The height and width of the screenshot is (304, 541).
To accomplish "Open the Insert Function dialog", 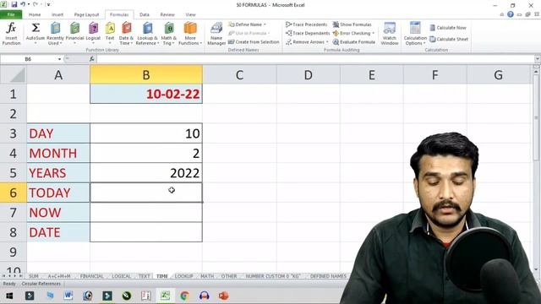I will click(x=11, y=34).
